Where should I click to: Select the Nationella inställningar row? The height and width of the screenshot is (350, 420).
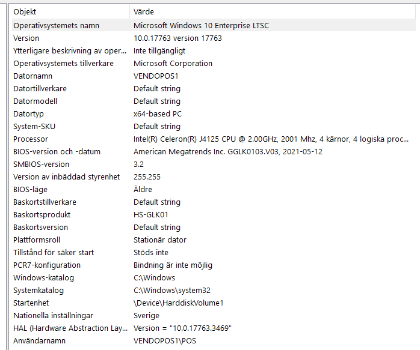tap(53, 315)
